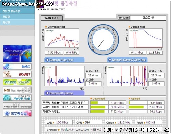
Task: Open the 6KANET banner link
Action: click(x=17, y=74)
